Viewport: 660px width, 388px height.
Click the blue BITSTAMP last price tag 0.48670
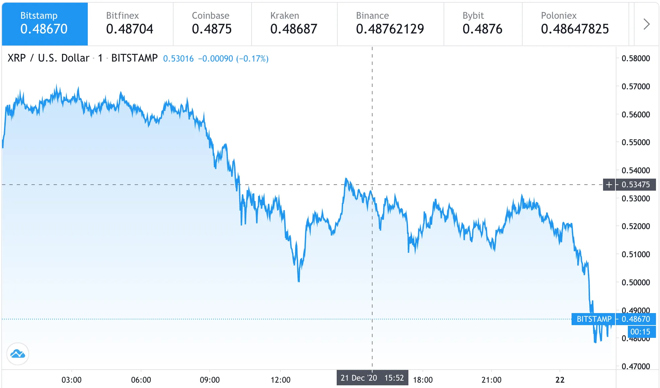(635, 319)
